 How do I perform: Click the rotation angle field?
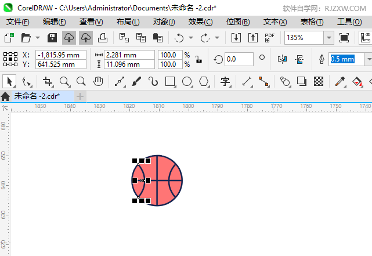click(x=239, y=59)
